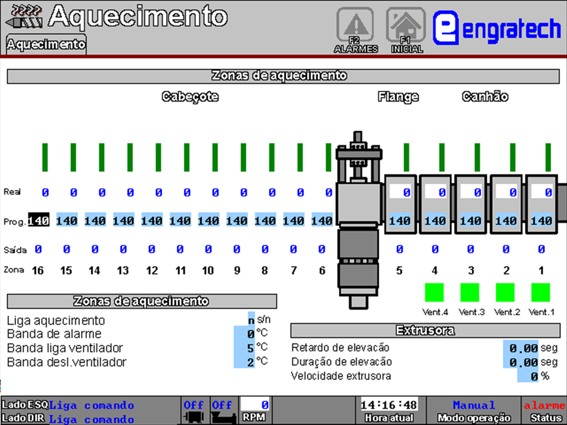Click the red alarme status indicator
The height and width of the screenshot is (425, 567).
[x=544, y=406]
